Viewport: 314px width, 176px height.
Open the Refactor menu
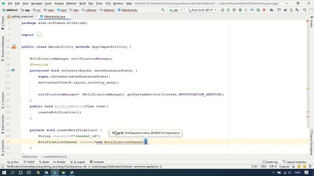coord(72,3)
